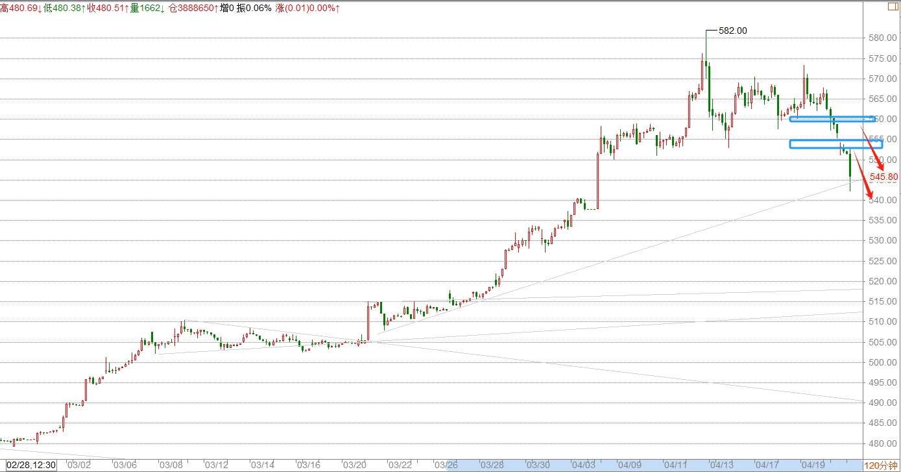Viewport: 901px width, 472px height.
Task: Click the 04/13 date on time axis
Action: pyautogui.click(x=722, y=466)
